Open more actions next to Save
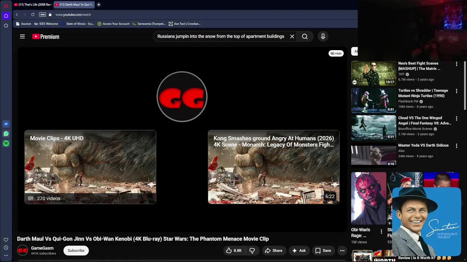Screen dimensions: 467x262 pyautogui.click(x=342, y=250)
